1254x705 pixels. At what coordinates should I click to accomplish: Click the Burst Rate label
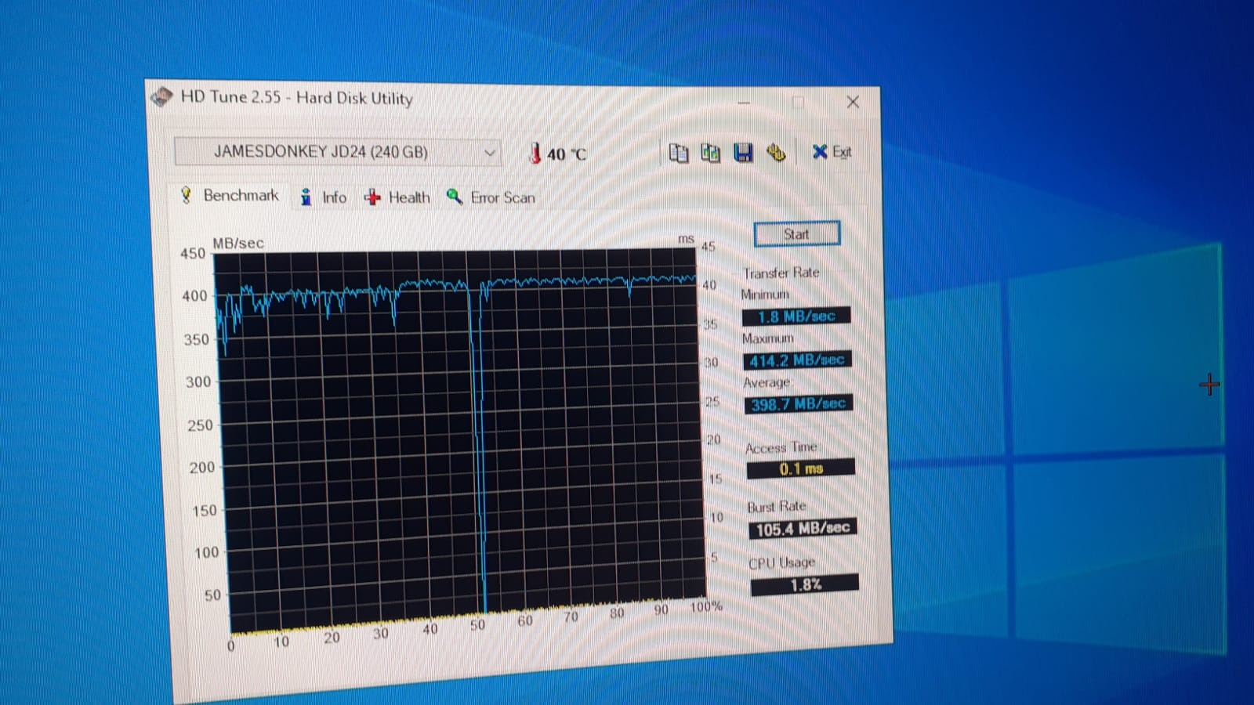pyautogui.click(x=777, y=507)
